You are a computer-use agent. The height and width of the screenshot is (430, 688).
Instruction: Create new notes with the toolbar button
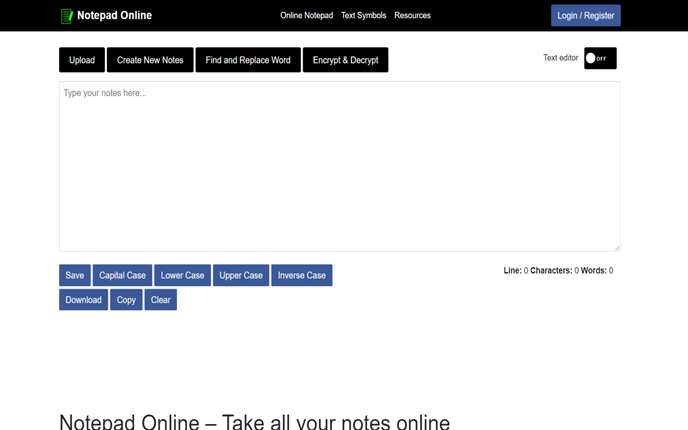150,60
